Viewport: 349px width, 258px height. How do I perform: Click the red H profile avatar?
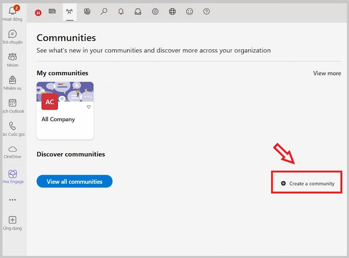point(38,12)
